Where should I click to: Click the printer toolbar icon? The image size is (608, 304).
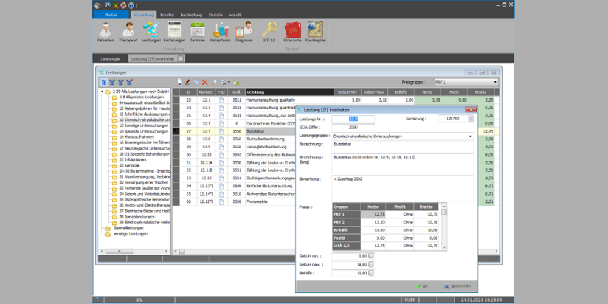point(223,82)
